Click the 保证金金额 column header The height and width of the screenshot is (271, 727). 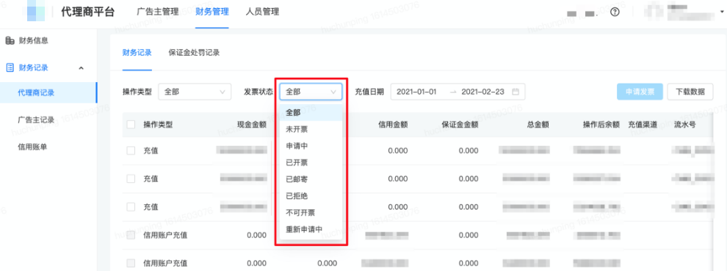tap(460, 125)
